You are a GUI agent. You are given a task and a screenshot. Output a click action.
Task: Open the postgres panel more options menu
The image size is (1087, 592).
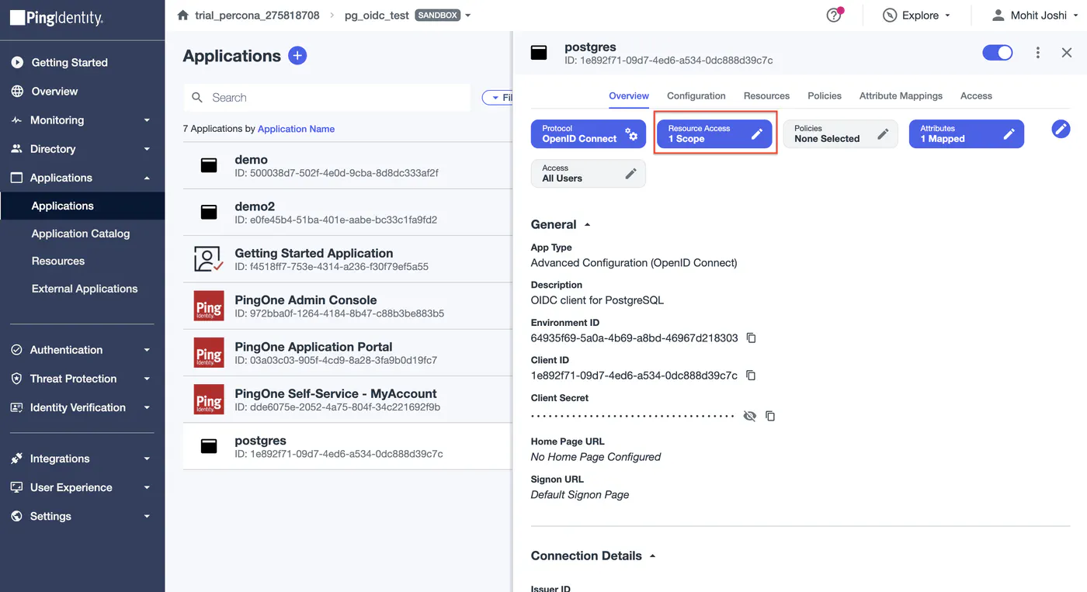(x=1038, y=53)
